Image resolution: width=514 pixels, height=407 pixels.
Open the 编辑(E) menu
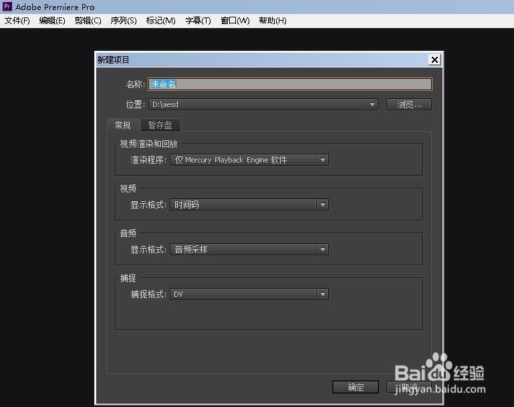point(52,21)
